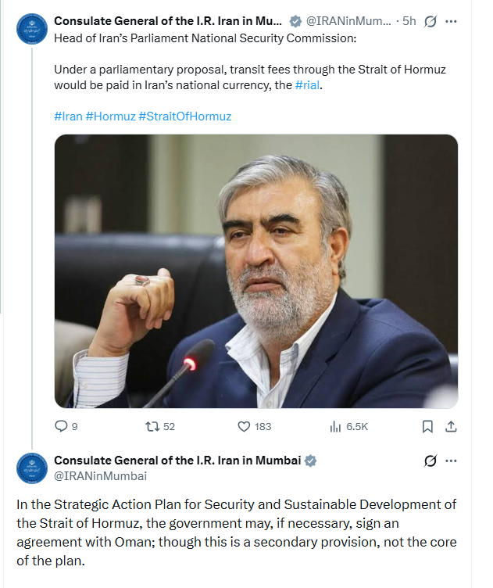Click Grok icon on the Oman agreement tweet
This screenshot has height=588, width=493.
[x=429, y=461]
